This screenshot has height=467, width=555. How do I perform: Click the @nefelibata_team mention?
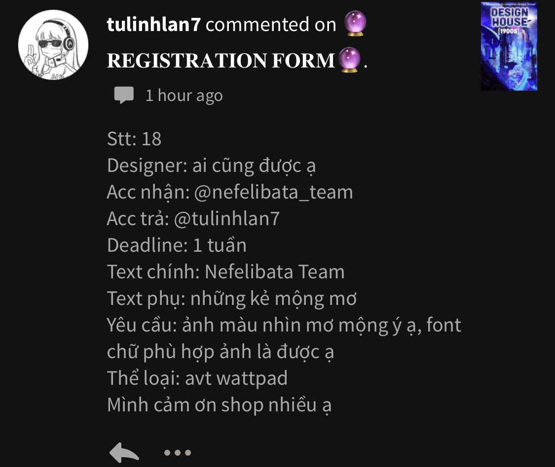click(274, 192)
